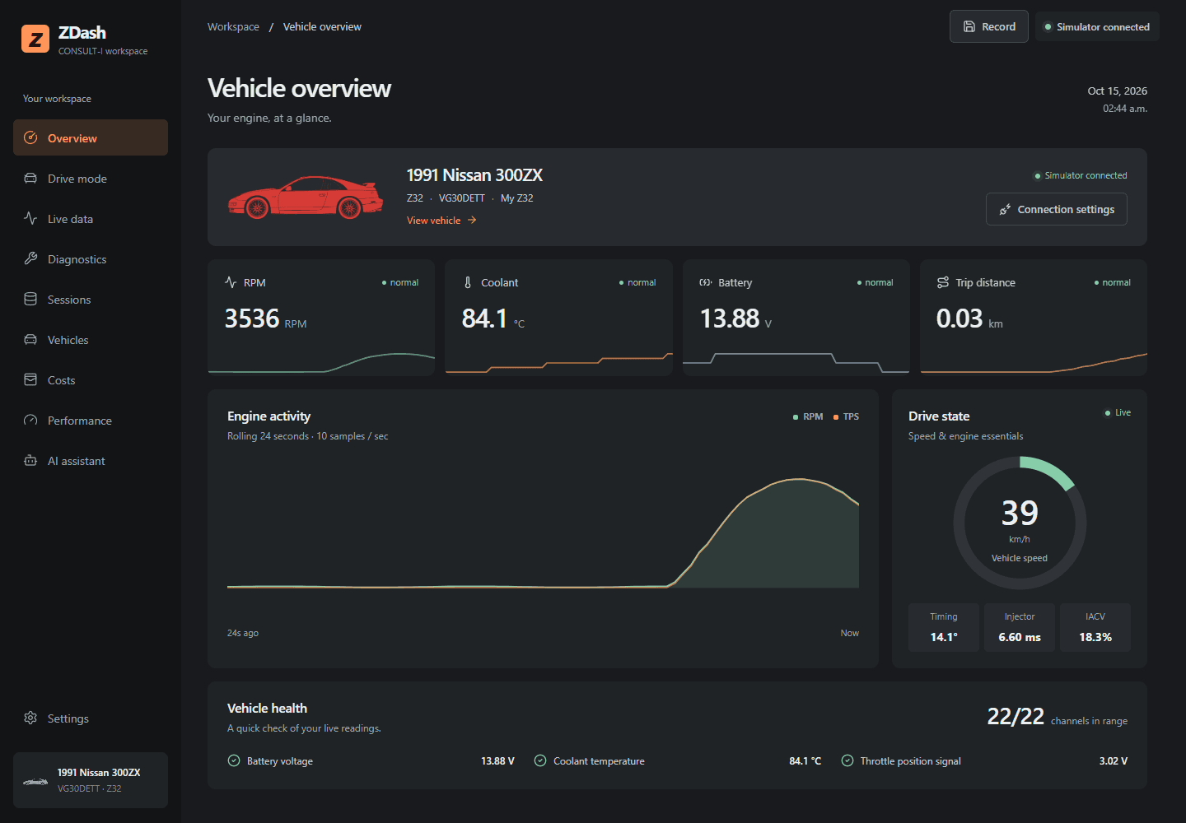Open Live data section
1186x823 pixels.
coord(91,218)
